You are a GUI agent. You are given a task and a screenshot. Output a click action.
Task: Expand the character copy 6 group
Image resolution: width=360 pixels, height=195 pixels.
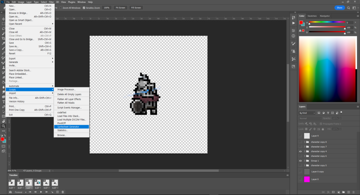pos(304,156)
